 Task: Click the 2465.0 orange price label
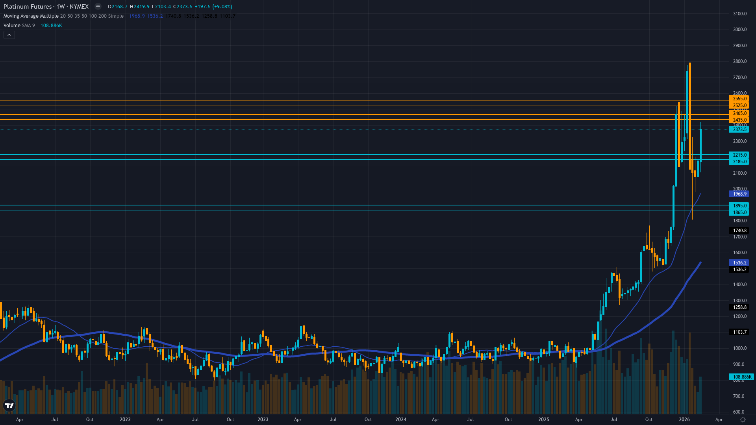(739, 113)
